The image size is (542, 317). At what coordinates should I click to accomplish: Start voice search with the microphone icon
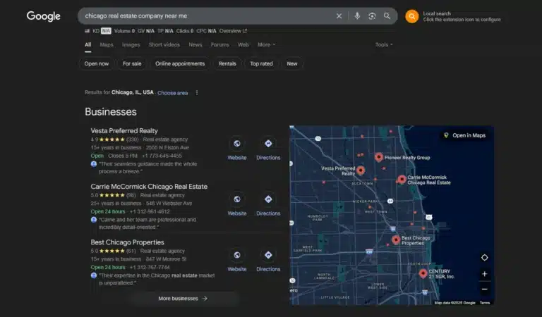[x=357, y=16]
